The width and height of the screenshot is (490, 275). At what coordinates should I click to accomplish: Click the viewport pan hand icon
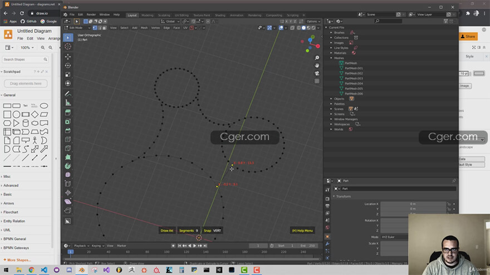click(x=317, y=66)
